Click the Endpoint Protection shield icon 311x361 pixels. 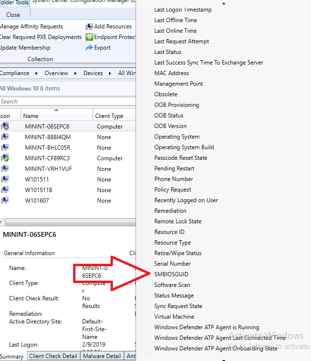coord(89,37)
